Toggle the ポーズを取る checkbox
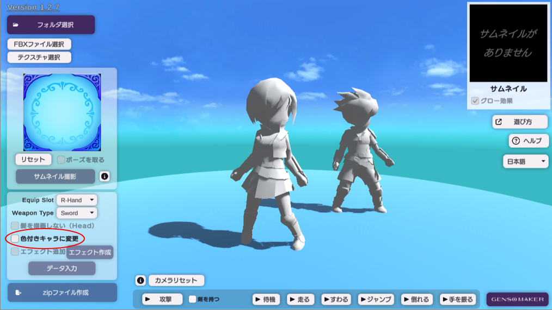 click(61, 160)
